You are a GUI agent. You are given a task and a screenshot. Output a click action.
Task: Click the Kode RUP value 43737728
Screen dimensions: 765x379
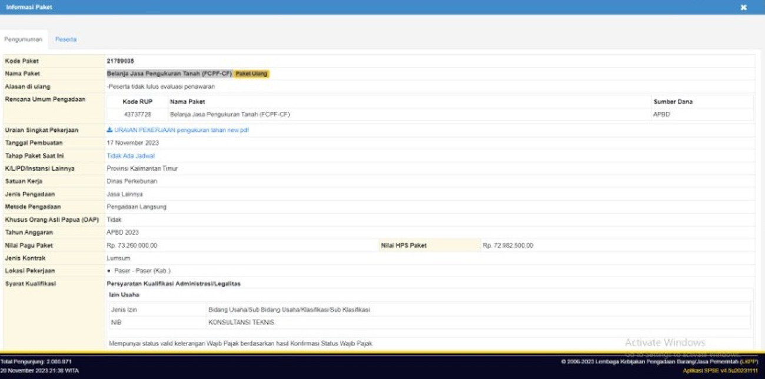coord(137,115)
